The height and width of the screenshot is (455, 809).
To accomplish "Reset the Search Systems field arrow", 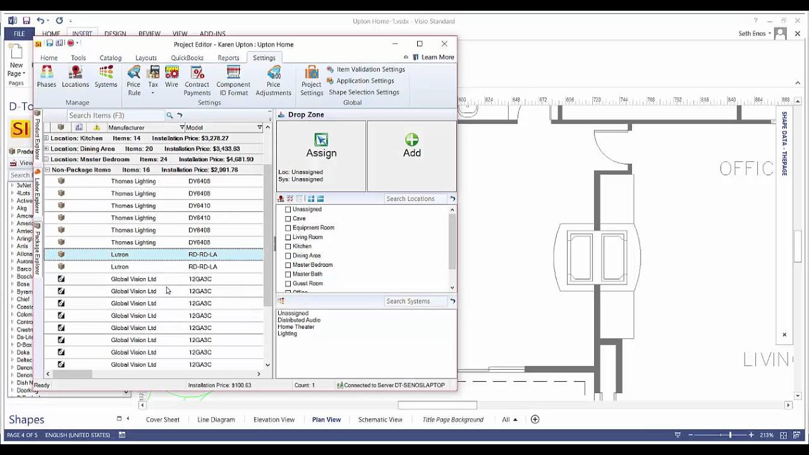I will pos(453,301).
